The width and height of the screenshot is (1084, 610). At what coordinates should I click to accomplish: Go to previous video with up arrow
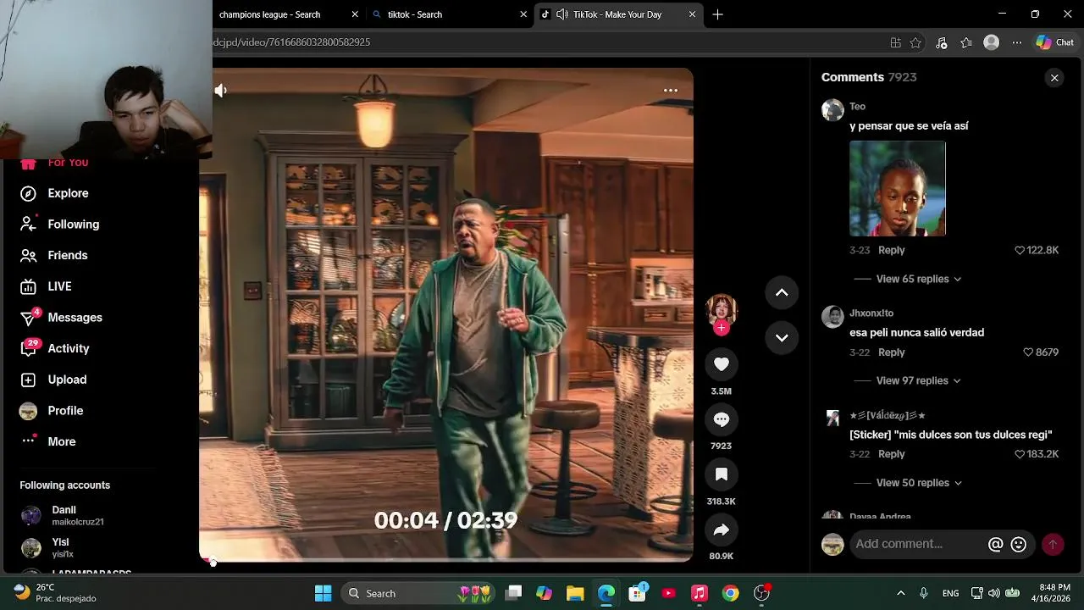[x=782, y=292]
